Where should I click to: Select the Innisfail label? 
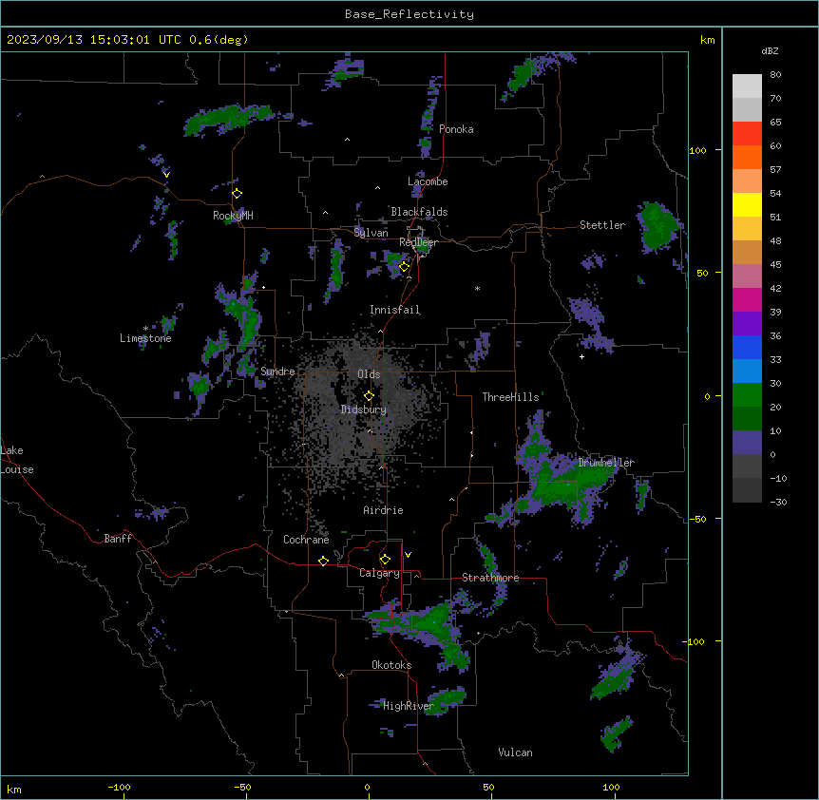pyautogui.click(x=394, y=310)
